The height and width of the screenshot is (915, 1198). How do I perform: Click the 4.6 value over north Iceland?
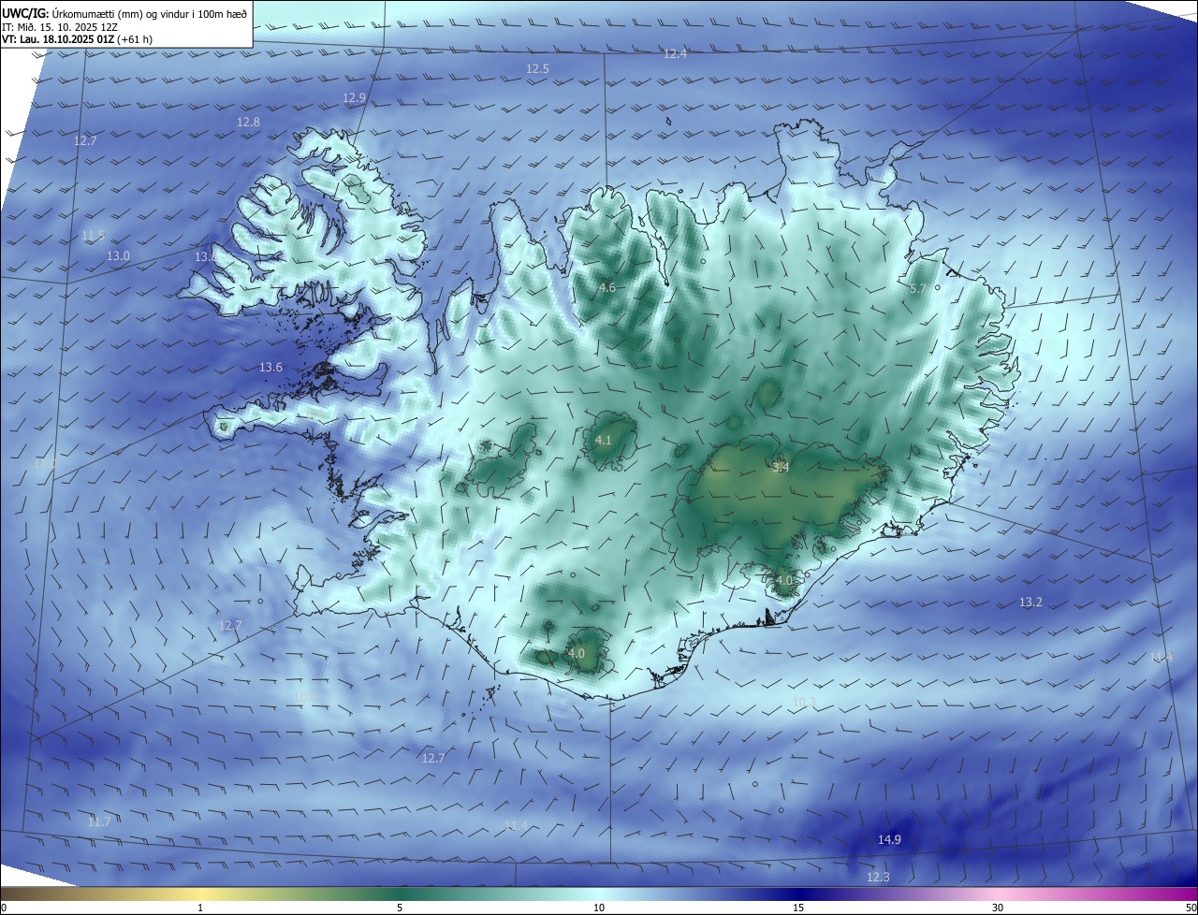point(607,288)
